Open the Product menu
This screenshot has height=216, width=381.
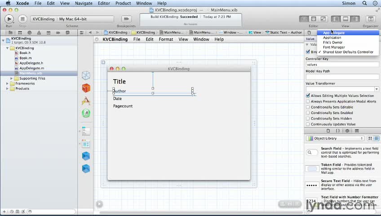123,3
